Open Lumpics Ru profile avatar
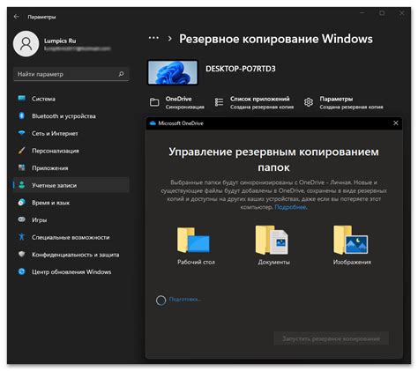The image size is (418, 371). click(26, 44)
